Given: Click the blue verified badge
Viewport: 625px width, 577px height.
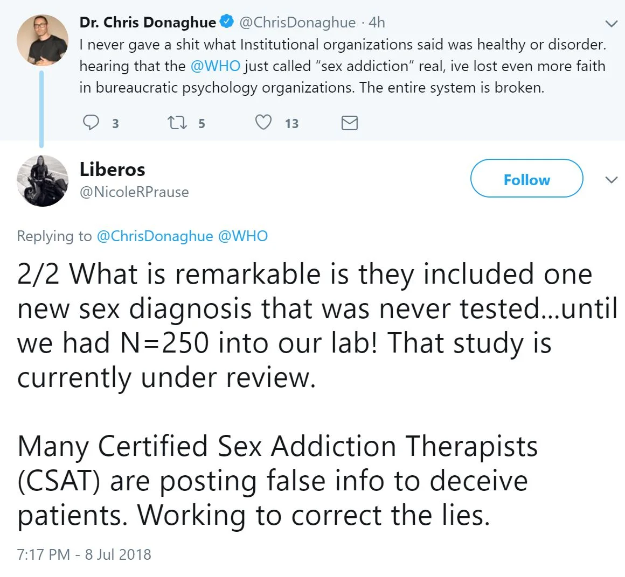Looking at the screenshot, I should (227, 22).
